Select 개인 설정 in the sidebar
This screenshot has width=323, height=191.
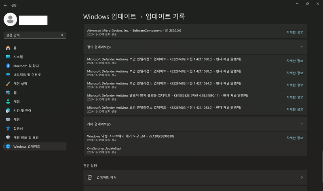(35, 84)
